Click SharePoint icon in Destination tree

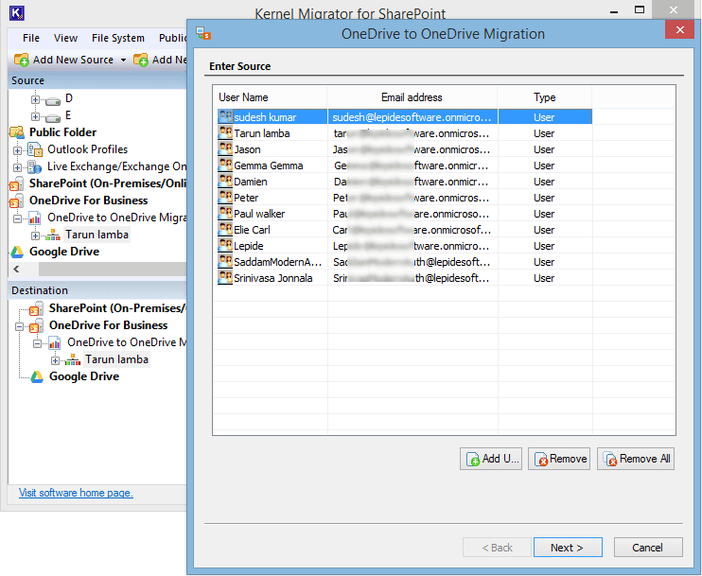click(36, 308)
